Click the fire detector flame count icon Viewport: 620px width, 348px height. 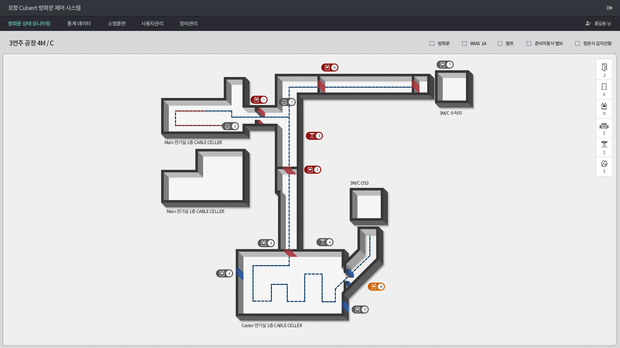click(x=604, y=164)
